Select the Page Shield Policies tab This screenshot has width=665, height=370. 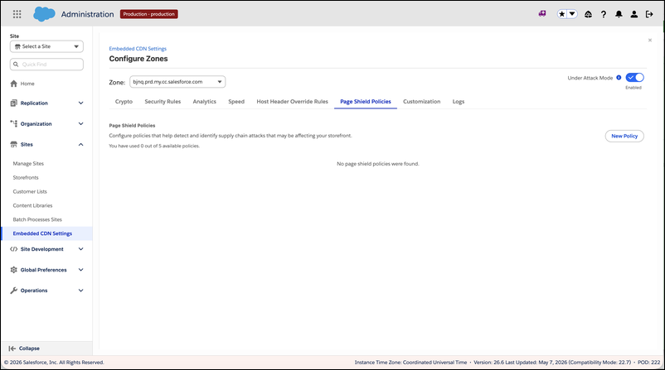366,102
